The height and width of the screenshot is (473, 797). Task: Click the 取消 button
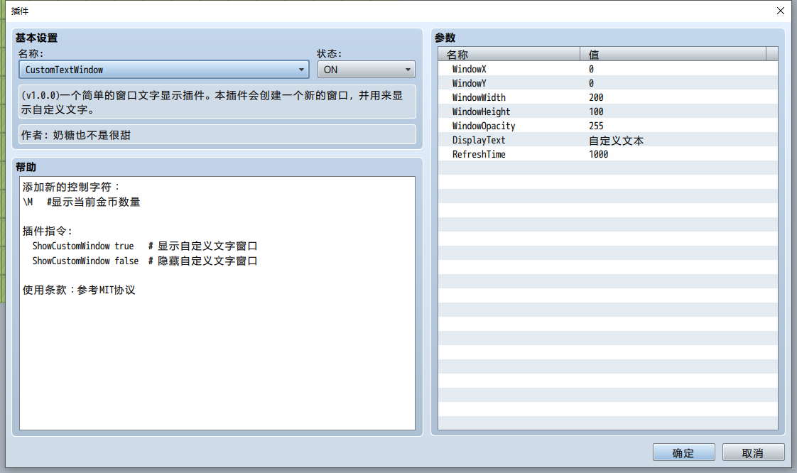coord(753,452)
